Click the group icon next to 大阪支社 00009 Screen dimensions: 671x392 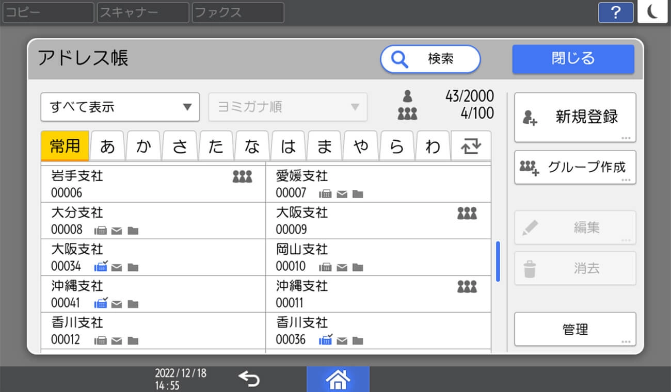coord(467,213)
